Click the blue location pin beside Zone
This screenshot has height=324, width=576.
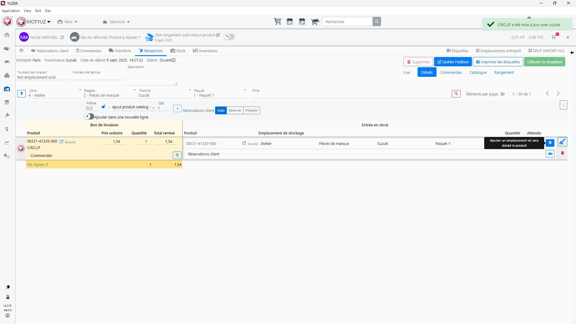tap(22, 94)
